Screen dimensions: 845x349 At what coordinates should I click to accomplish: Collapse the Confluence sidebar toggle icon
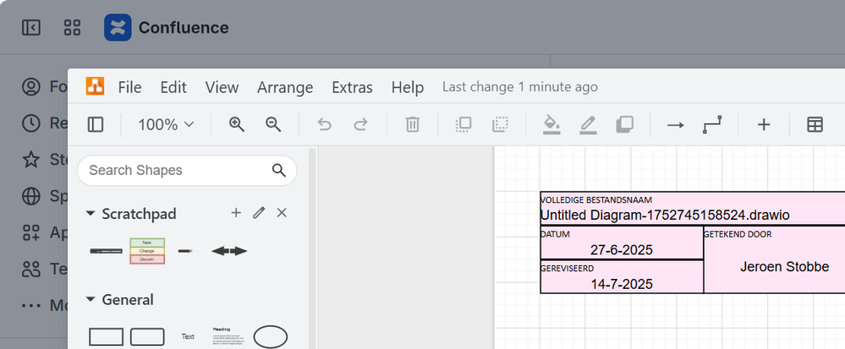tap(31, 28)
